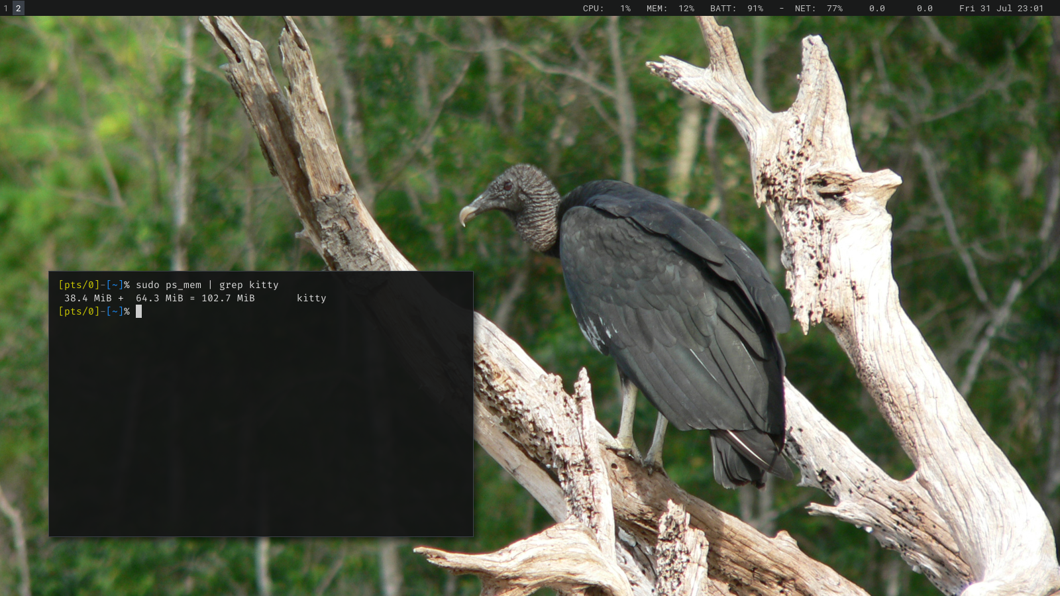Click the '102.7 MiB' total memory value
The width and height of the screenshot is (1060, 596).
click(229, 298)
